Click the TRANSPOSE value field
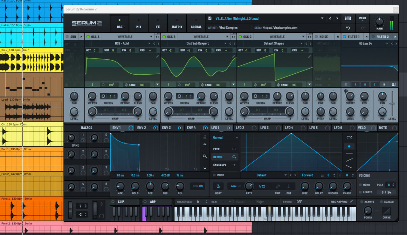Screen dimensions: 407x235 click(x=198, y=202)
